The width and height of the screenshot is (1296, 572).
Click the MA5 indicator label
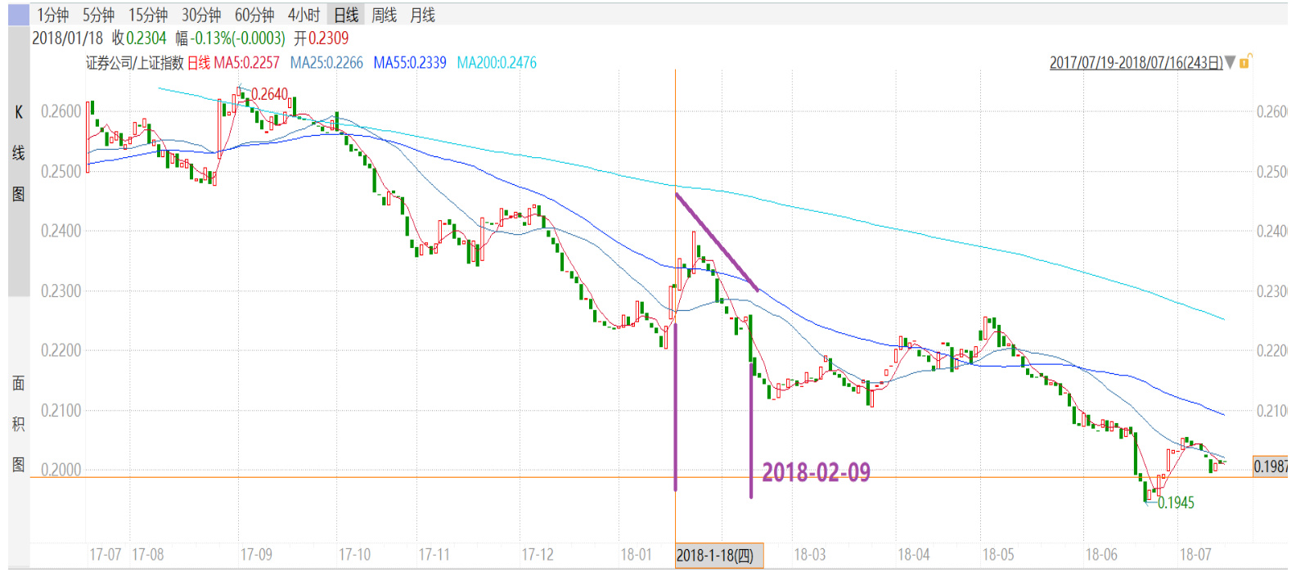coord(246,63)
